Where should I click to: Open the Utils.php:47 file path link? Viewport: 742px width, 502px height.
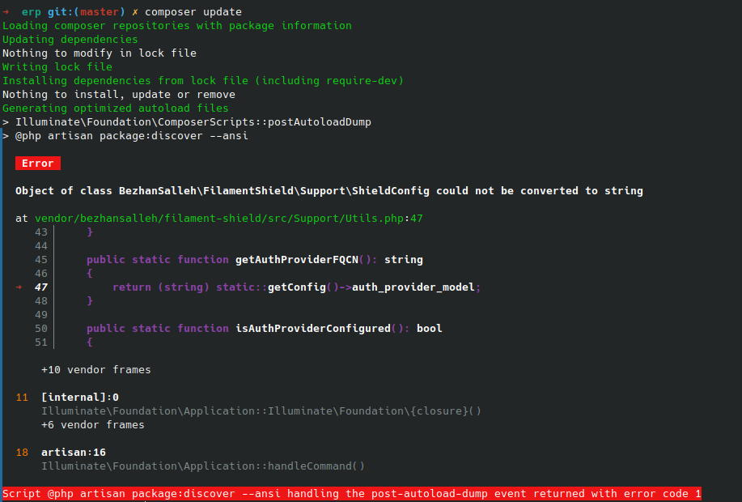pos(228,219)
